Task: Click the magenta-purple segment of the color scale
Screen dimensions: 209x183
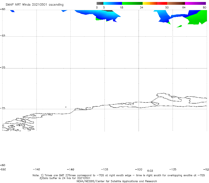Action: pos(195,3)
